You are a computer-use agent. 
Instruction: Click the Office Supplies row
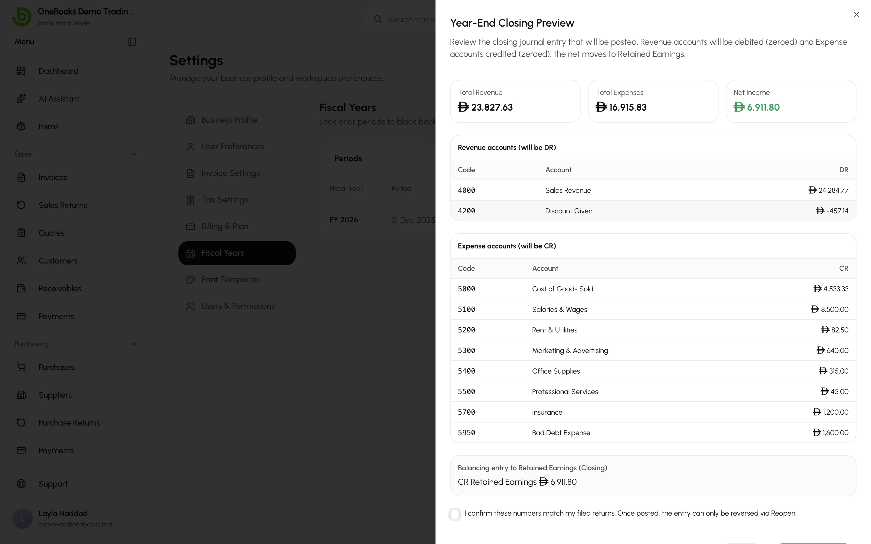(x=653, y=371)
